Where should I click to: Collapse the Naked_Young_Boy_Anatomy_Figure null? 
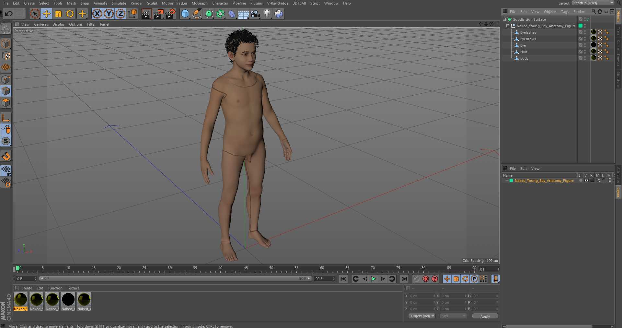click(508, 26)
